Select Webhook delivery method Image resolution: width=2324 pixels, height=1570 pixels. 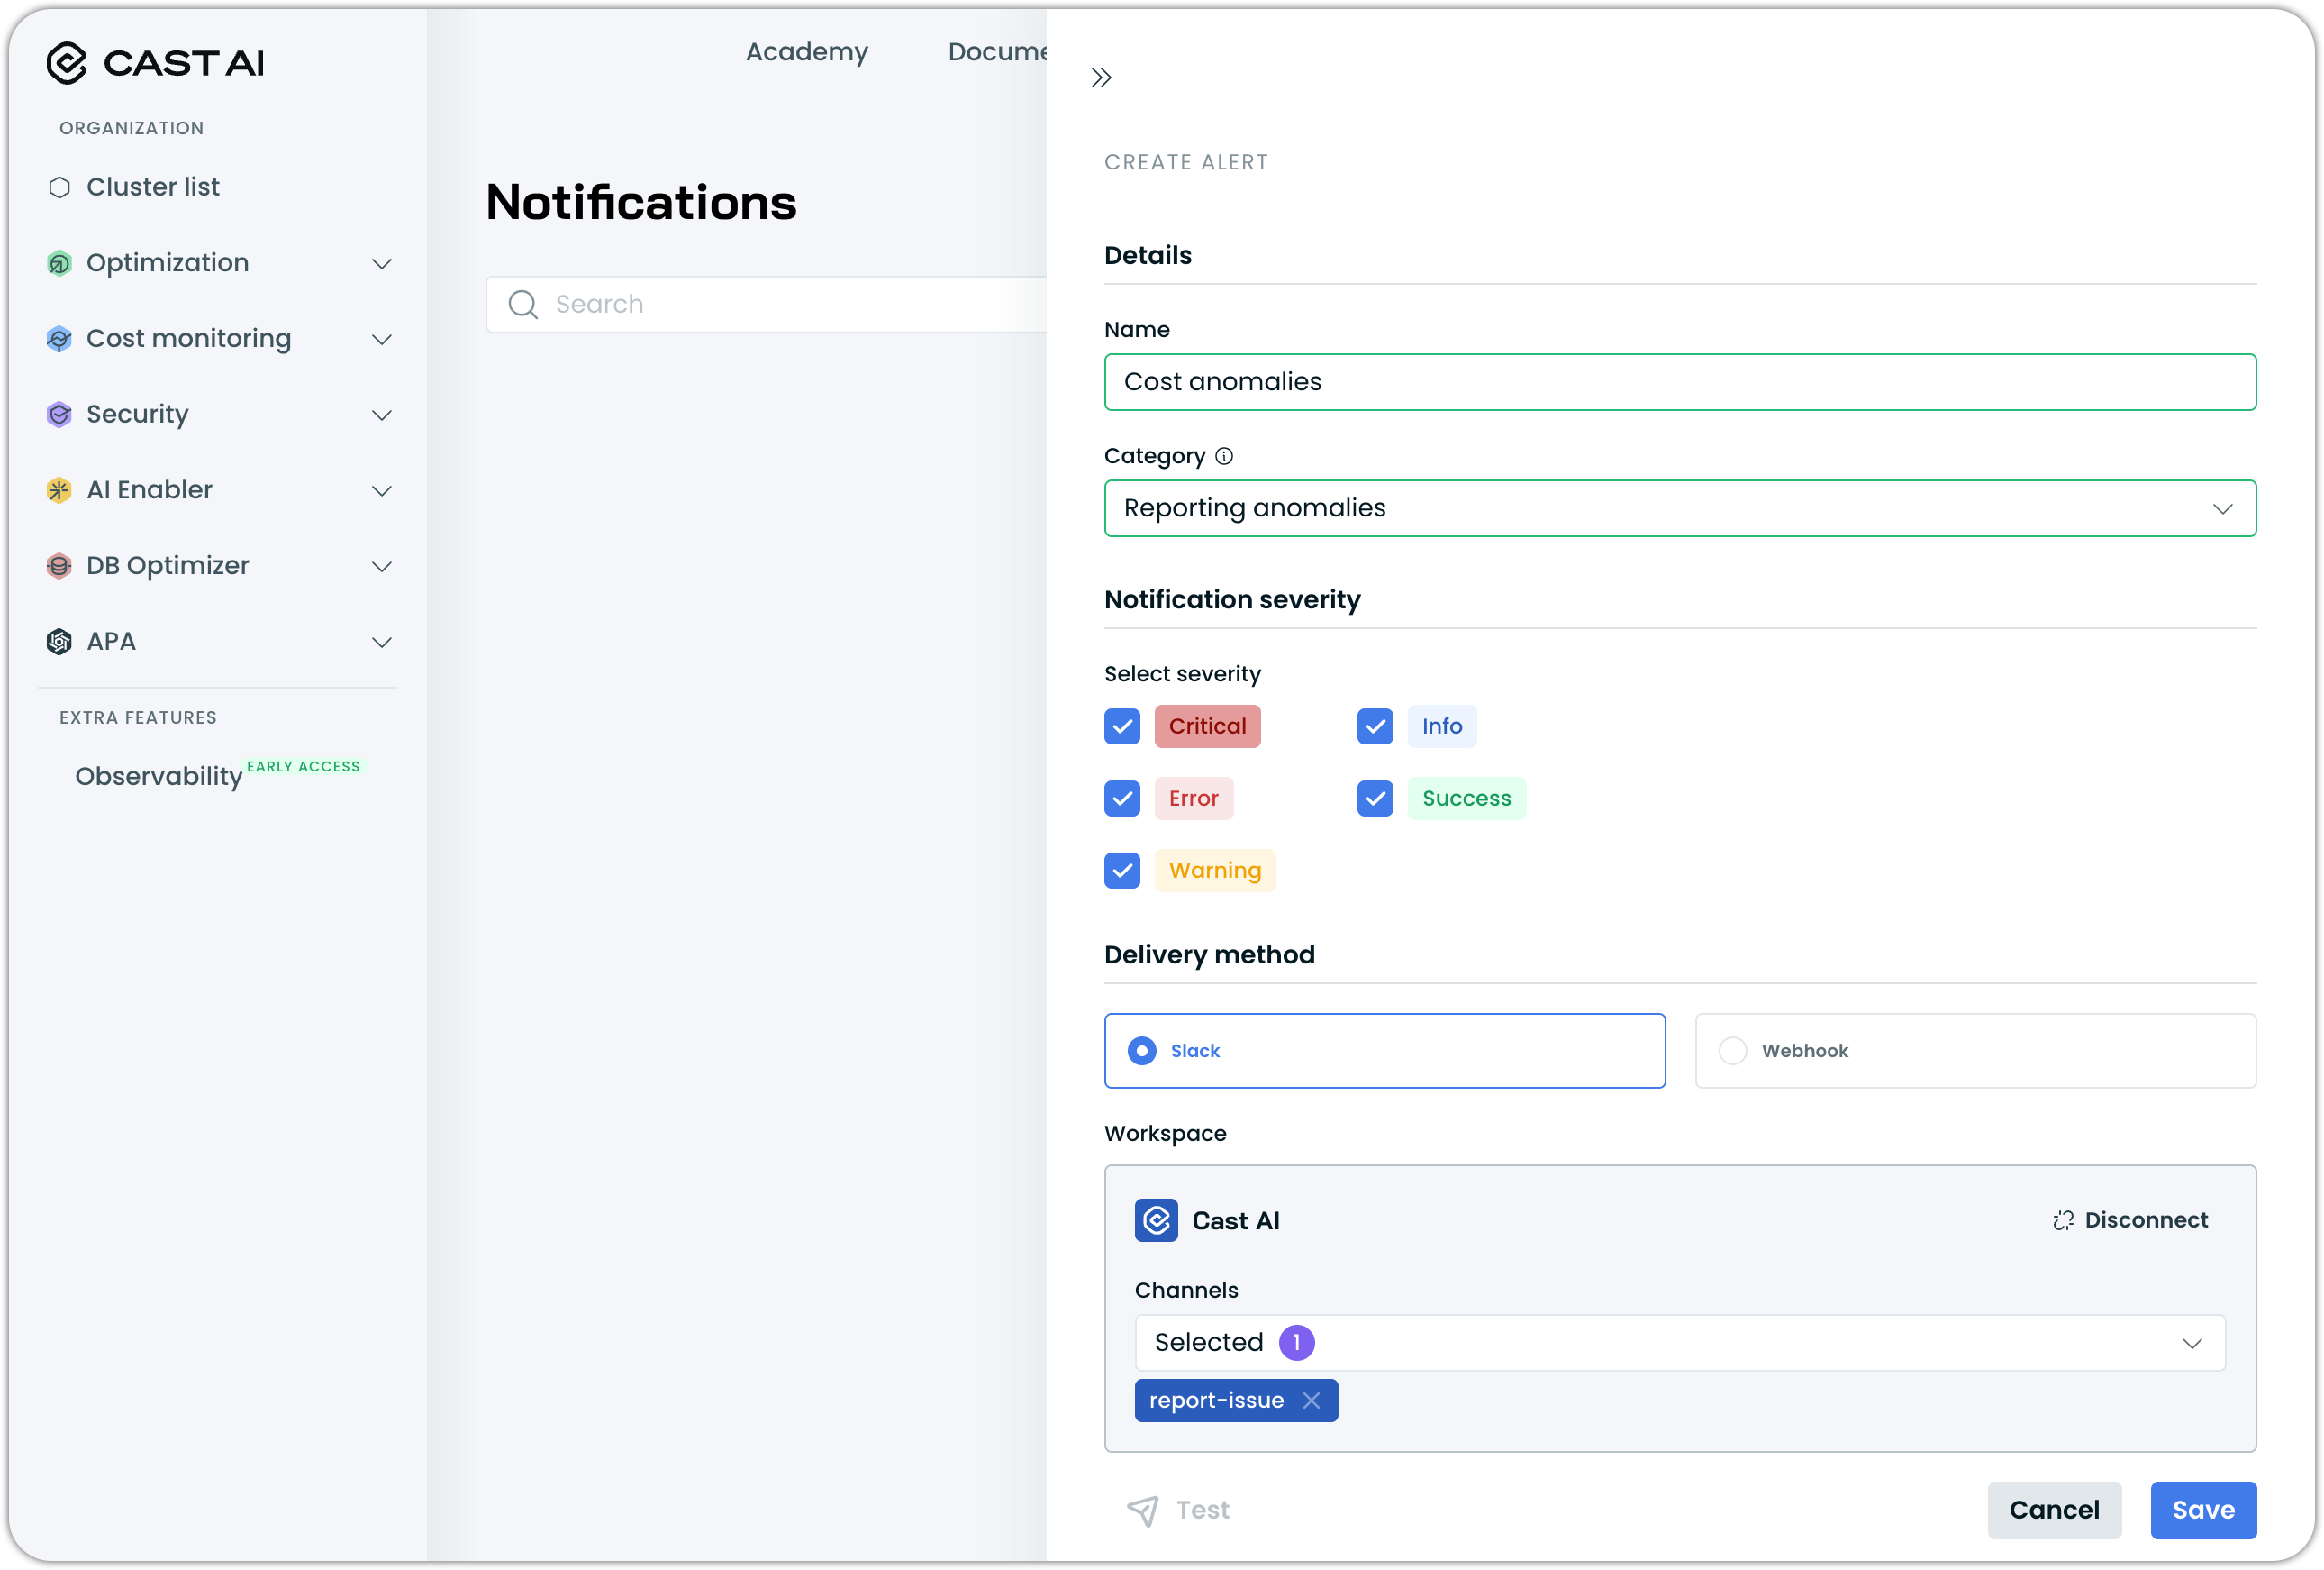click(x=1732, y=1051)
